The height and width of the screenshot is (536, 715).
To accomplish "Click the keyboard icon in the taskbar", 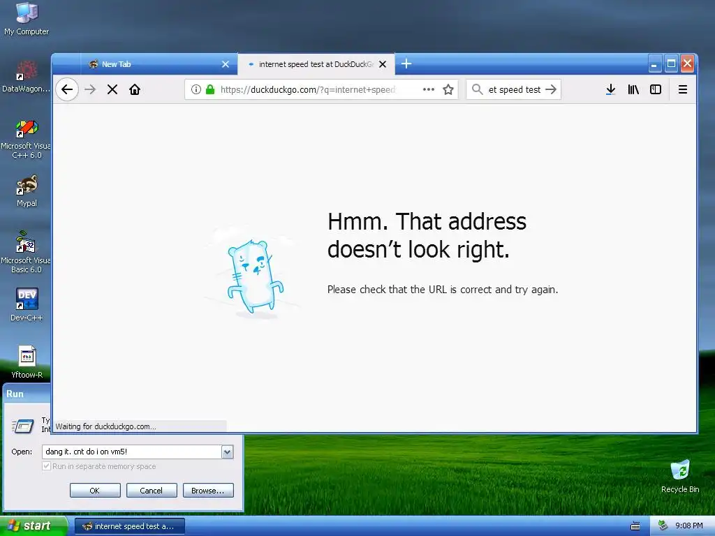I will [635, 526].
